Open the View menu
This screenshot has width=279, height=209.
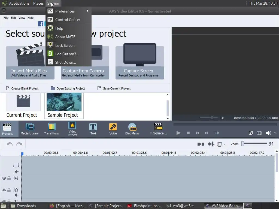coord(22,18)
